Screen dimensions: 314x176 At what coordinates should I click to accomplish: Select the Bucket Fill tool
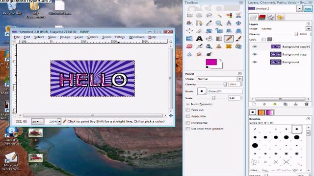tap(209, 39)
